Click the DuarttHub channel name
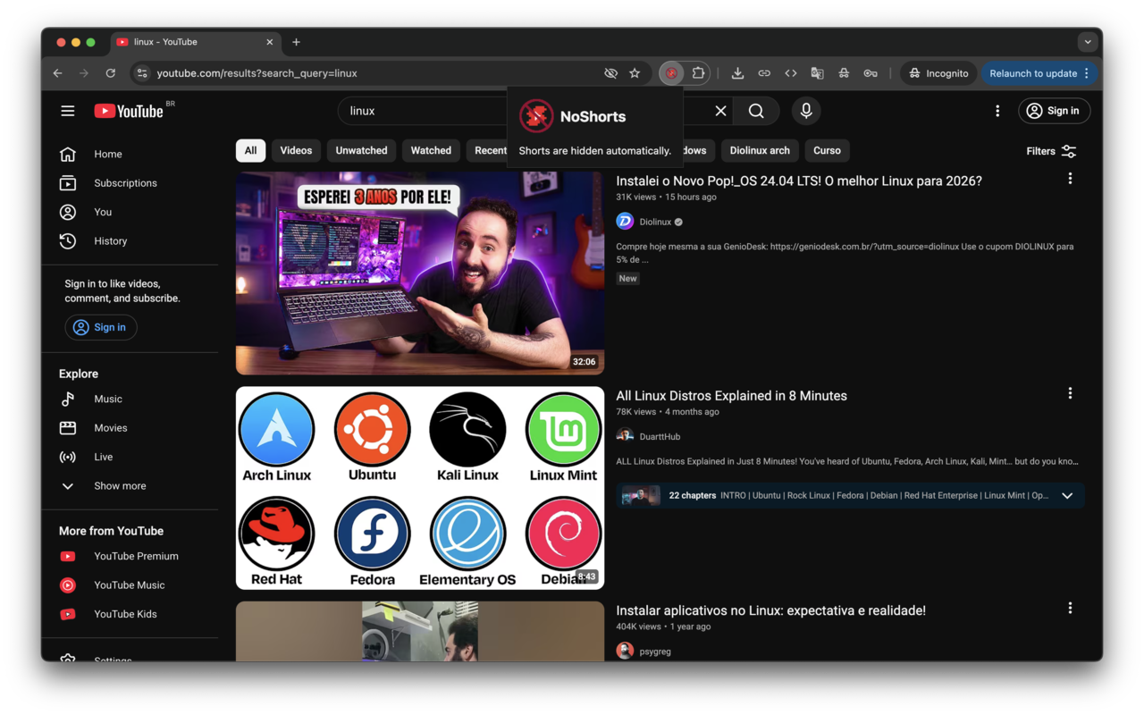 pos(660,436)
